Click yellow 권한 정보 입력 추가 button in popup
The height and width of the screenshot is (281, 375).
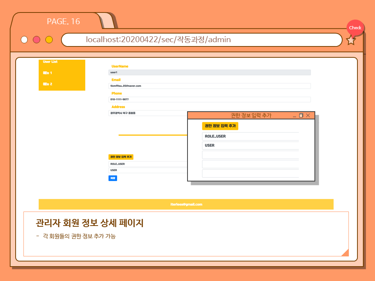[x=220, y=126]
